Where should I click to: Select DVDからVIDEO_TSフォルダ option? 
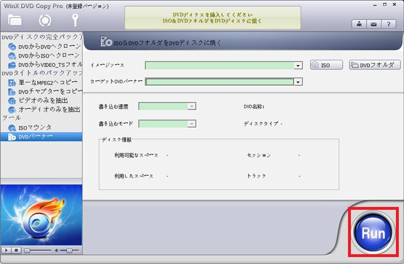pos(45,65)
